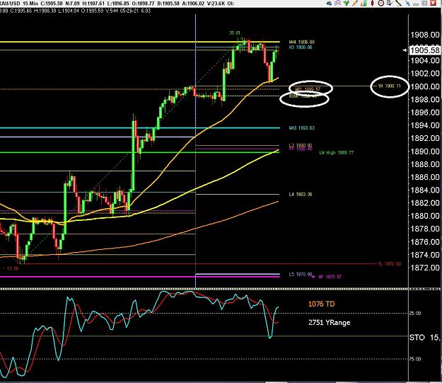Click the L4 1883.36 level label
Screen dimensions: 442x383
(x=301, y=194)
